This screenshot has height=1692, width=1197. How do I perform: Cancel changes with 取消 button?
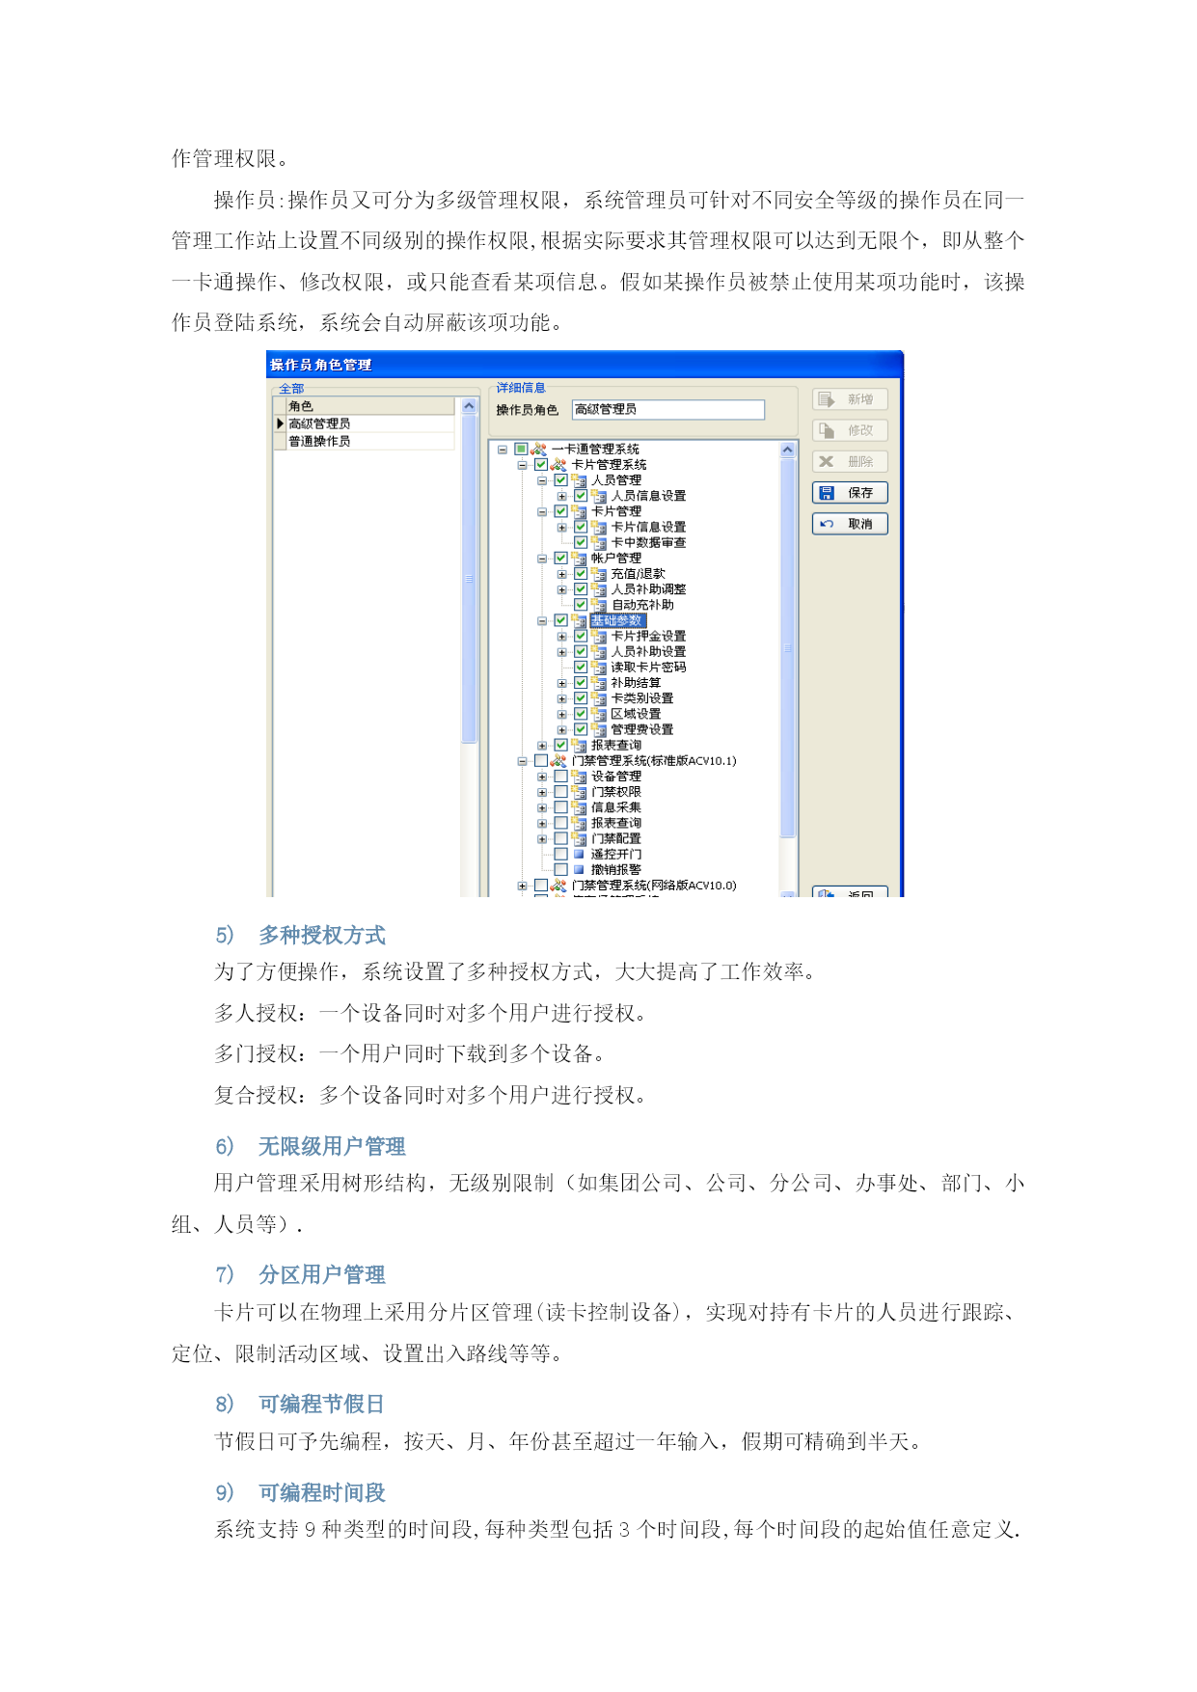pos(850,524)
